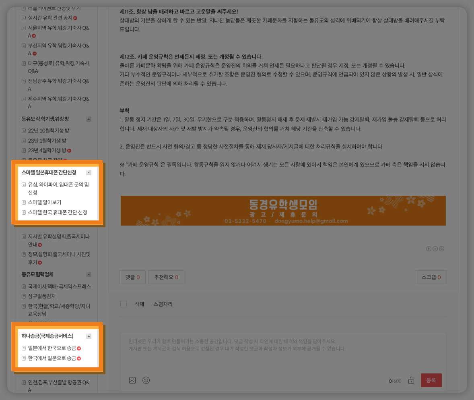Image resolution: width=474 pixels, height=400 pixels.
Task: Click the 동유모 각 학기생,워킹방 category title
Action: (x=45, y=119)
